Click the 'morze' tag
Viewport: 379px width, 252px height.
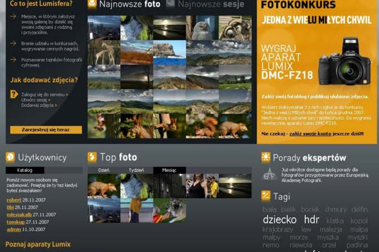click(x=299, y=238)
